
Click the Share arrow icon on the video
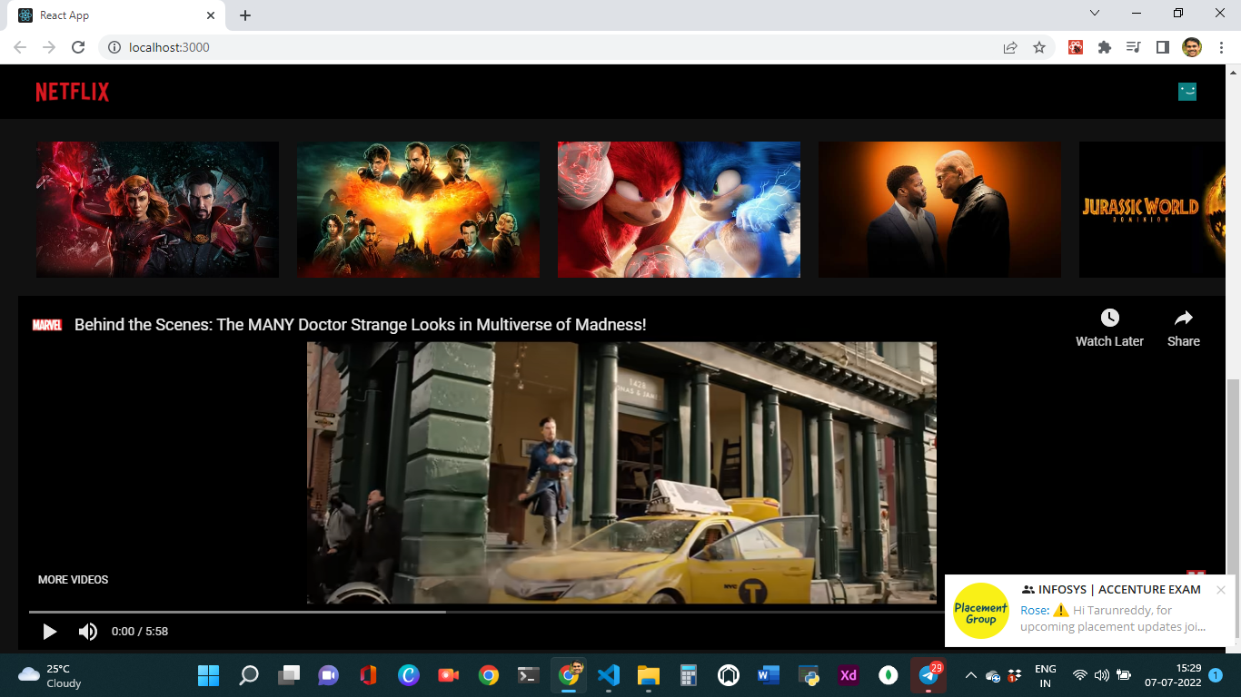(x=1183, y=318)
